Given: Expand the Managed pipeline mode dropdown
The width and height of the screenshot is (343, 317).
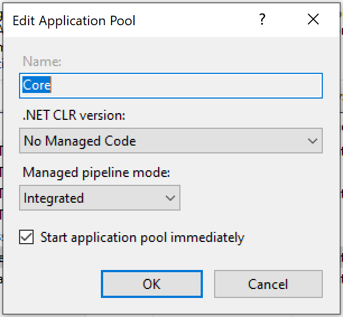Looking at the screenshot, I should point(99,198).
